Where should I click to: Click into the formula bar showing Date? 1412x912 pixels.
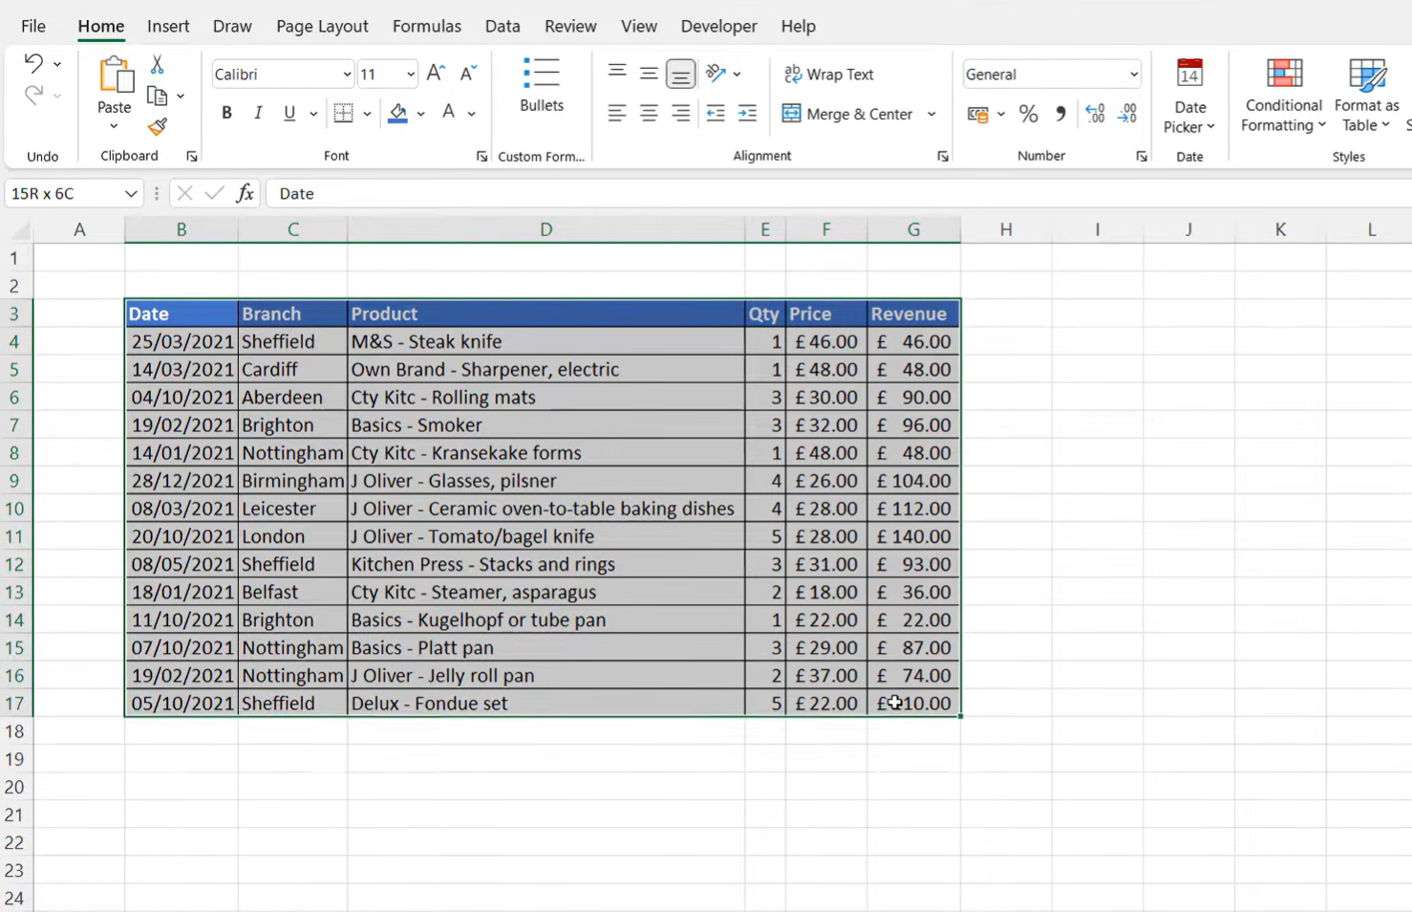[839, 193]
